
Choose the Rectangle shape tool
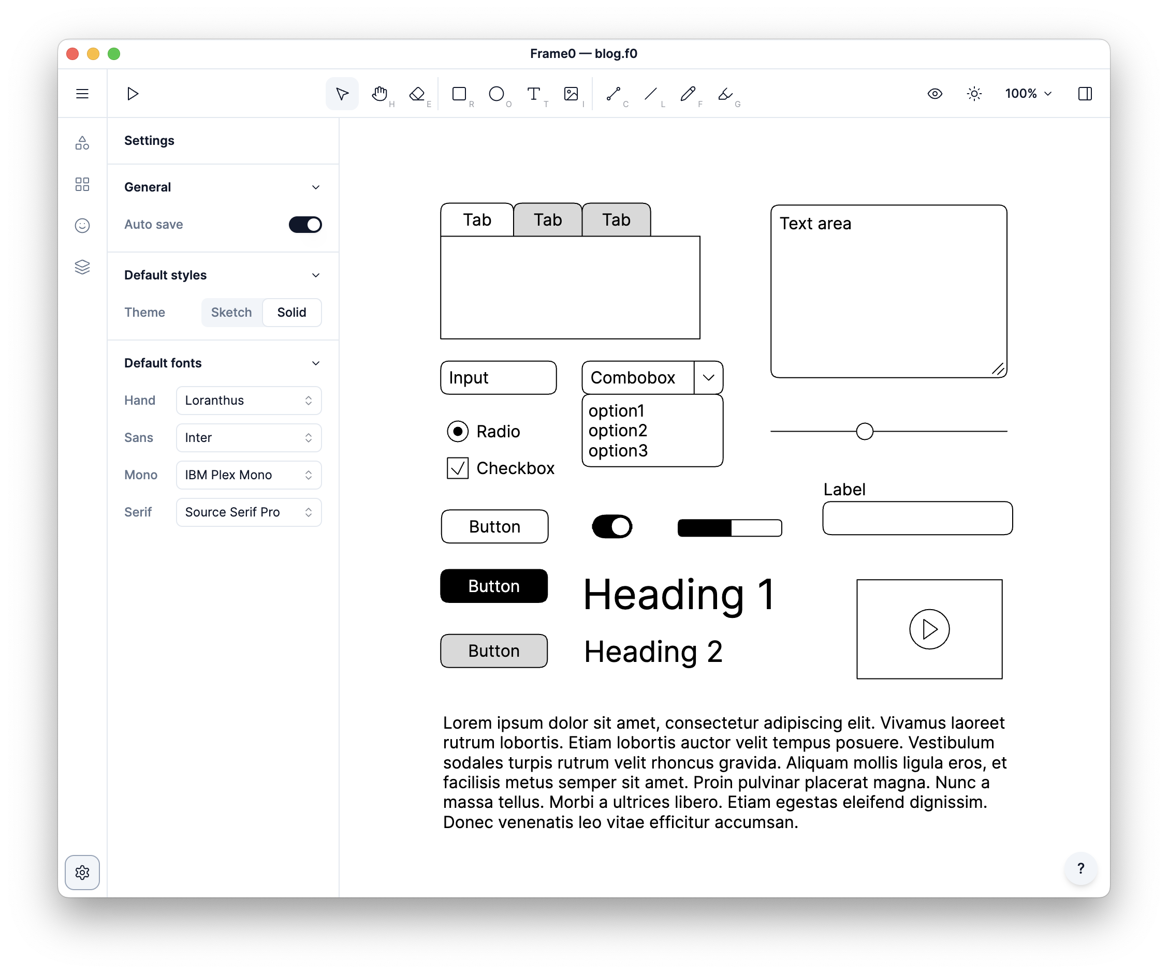(459, 93)
